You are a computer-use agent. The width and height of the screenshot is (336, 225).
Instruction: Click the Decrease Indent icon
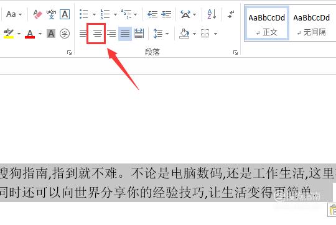point(152,14)
